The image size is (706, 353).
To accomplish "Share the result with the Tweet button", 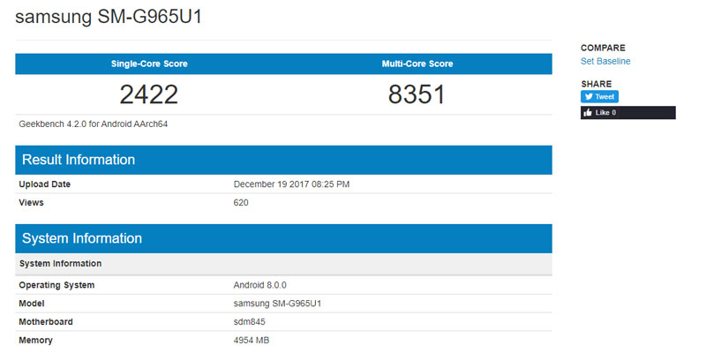I will click(x=599, y=97).
